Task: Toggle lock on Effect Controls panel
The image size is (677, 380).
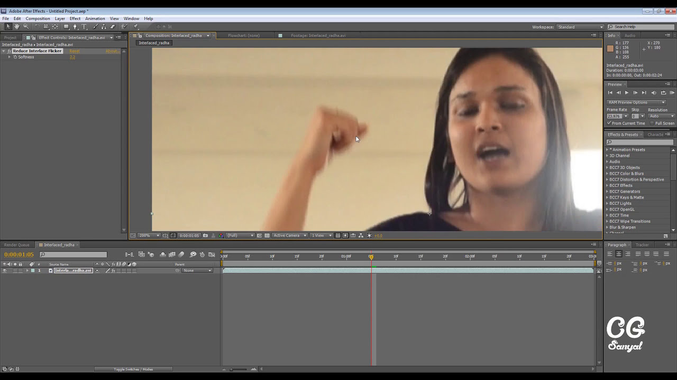Action: coord(34,37)
